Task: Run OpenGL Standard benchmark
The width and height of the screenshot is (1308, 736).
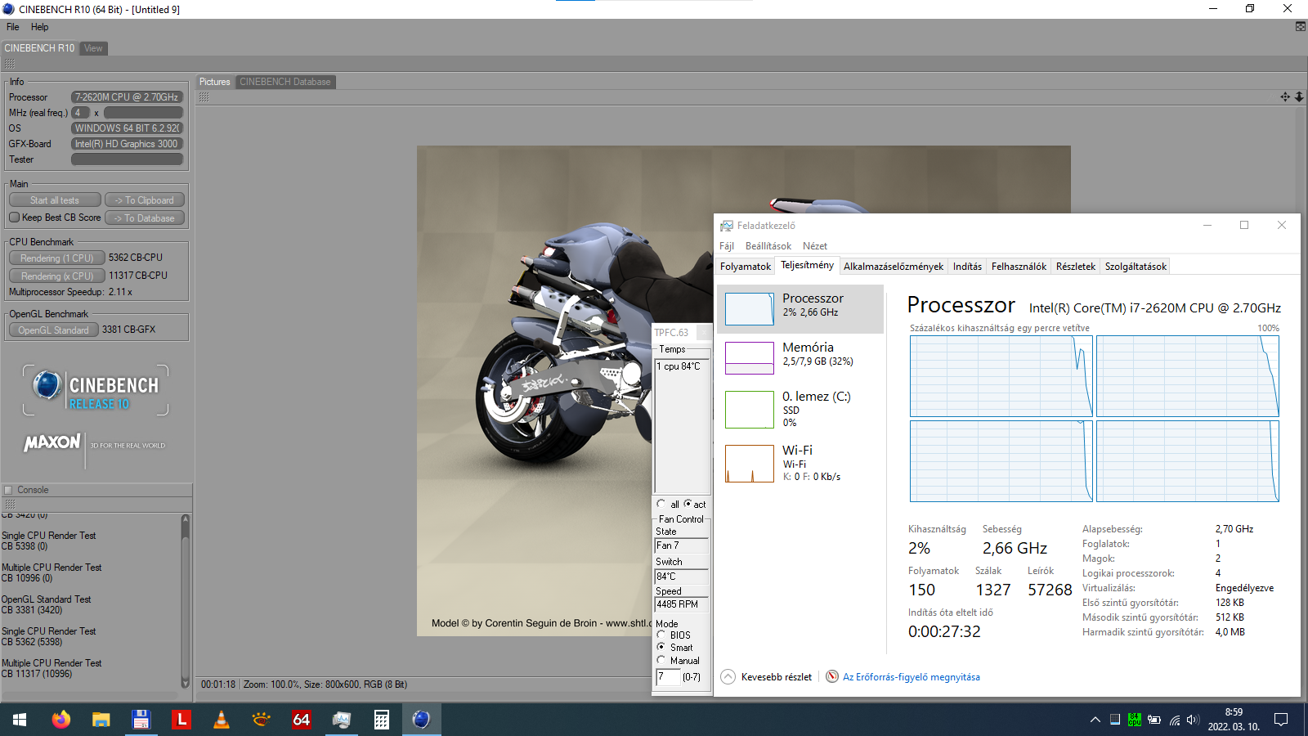Action: click(53, 330)
